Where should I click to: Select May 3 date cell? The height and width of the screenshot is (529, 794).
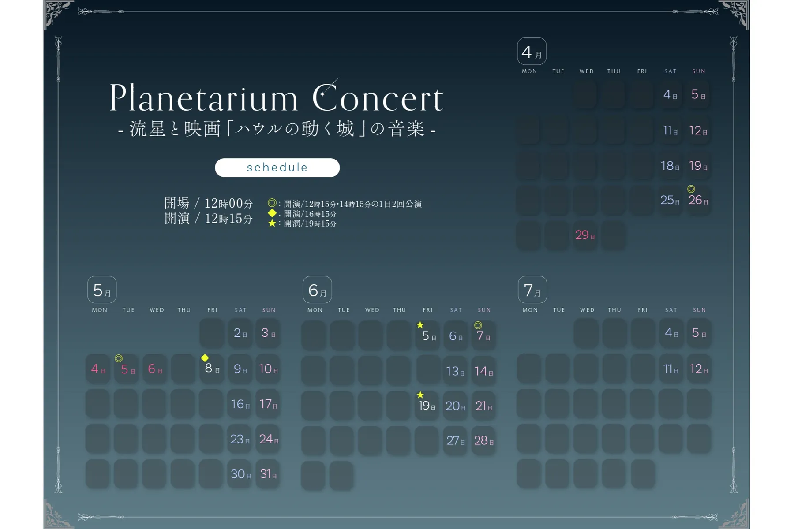pos(268,333)
